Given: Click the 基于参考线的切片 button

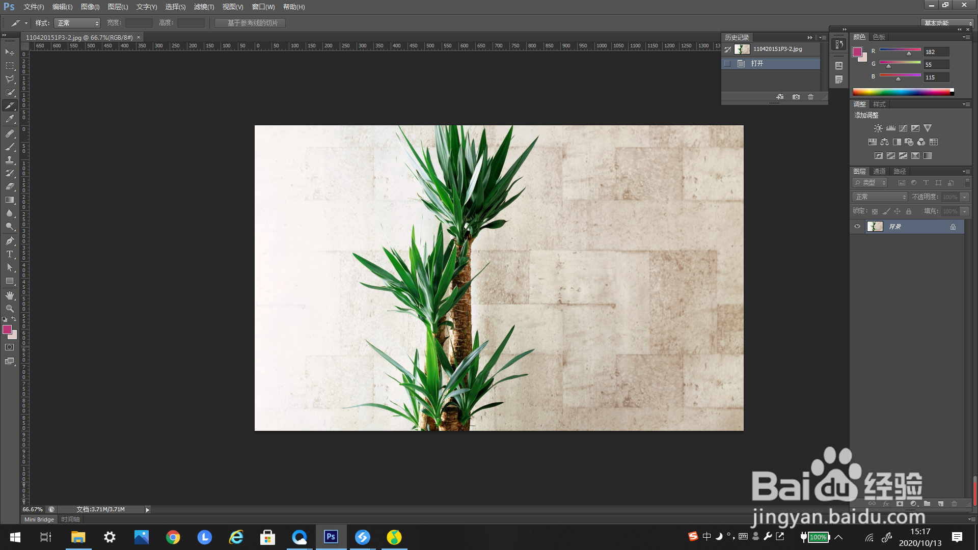Looking at the screenshot, I should (250, 23).
